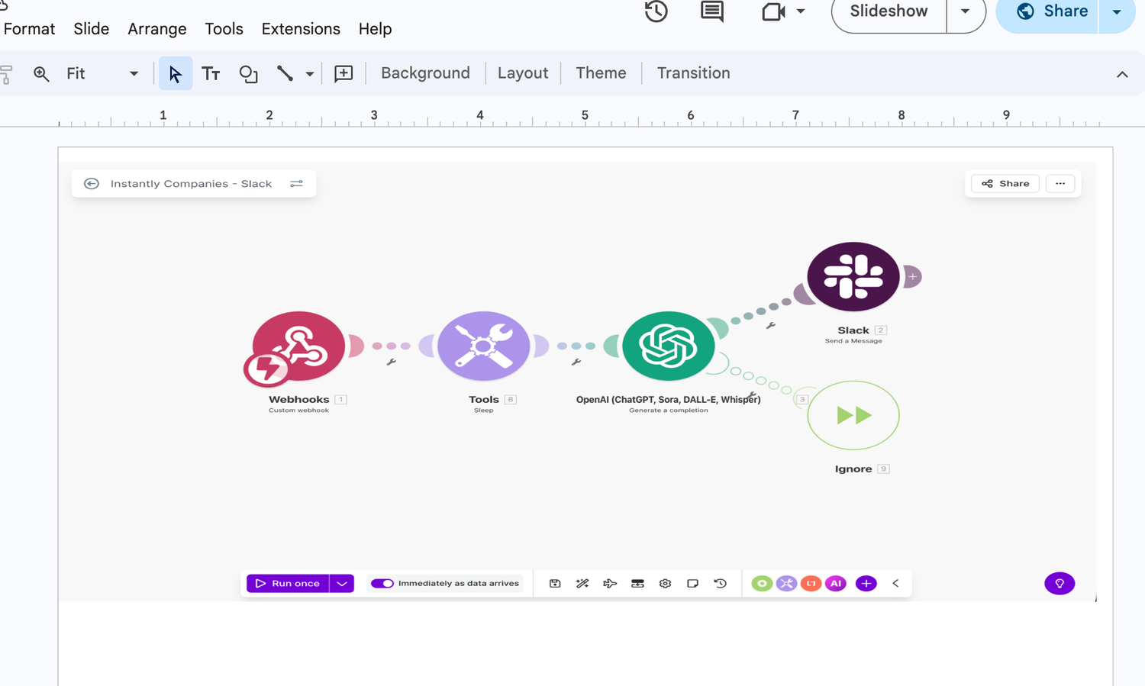Expand the video call options arrow

800,11
